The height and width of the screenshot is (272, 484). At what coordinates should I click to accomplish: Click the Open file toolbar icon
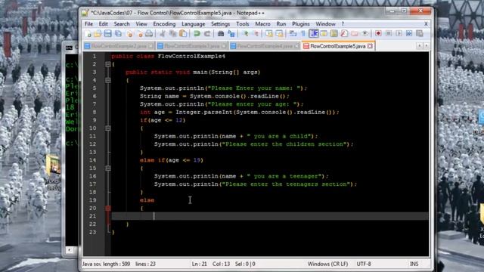pos(98,33)
